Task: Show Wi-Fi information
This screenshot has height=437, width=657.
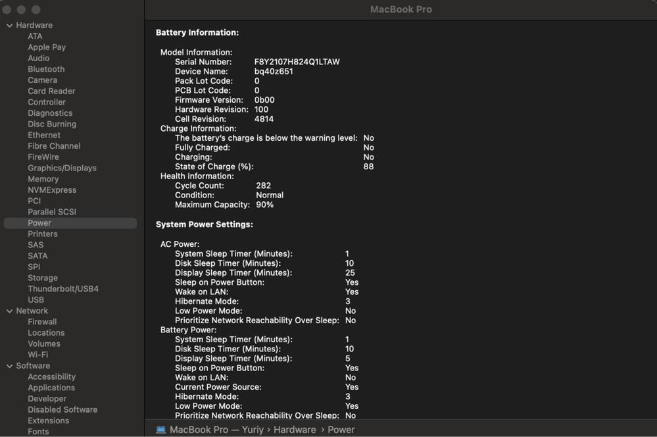Action: point(37,355)
